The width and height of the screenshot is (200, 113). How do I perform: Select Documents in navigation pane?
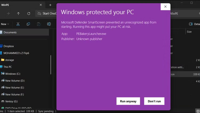[24, 32]
